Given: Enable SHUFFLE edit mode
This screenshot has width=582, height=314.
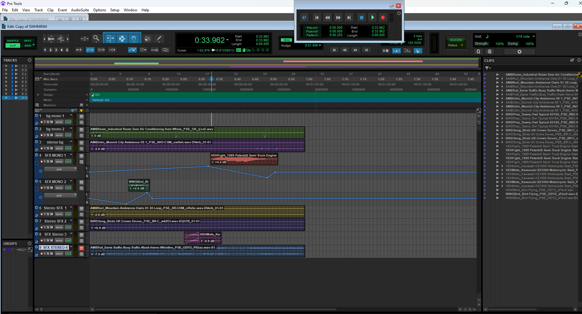Looking at the screenshot, I should [13, 41].
